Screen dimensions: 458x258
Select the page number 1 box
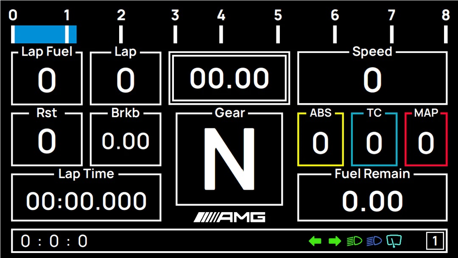[435, 241]
